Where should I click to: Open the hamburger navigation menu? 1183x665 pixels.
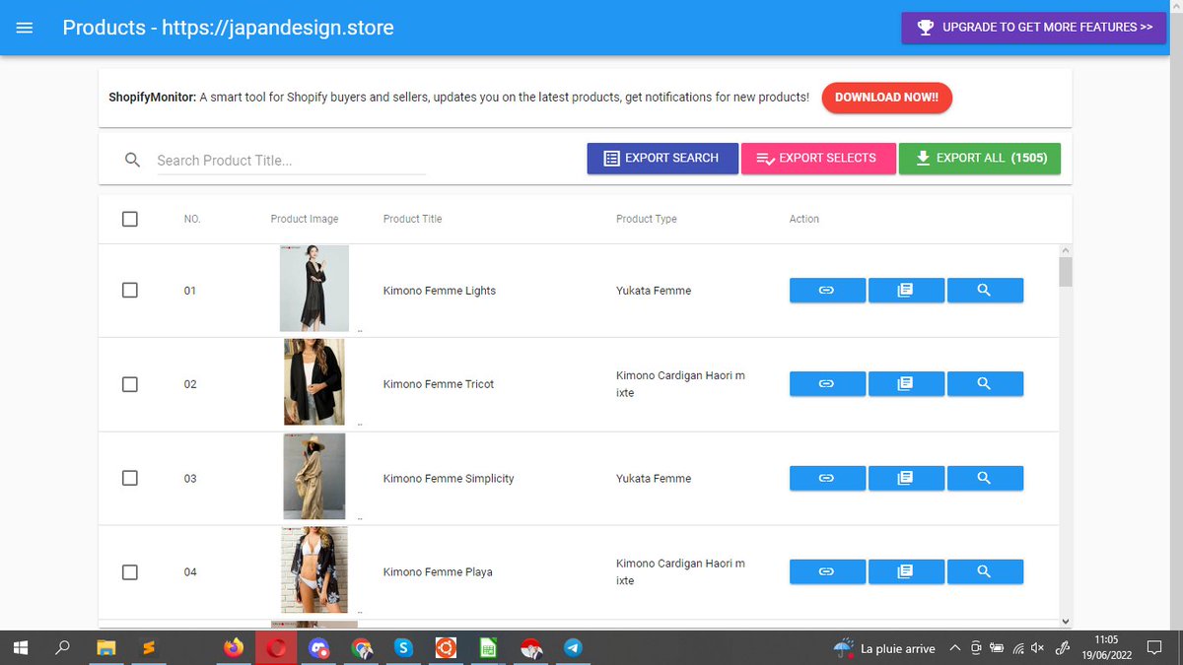(x=25, y=28)
